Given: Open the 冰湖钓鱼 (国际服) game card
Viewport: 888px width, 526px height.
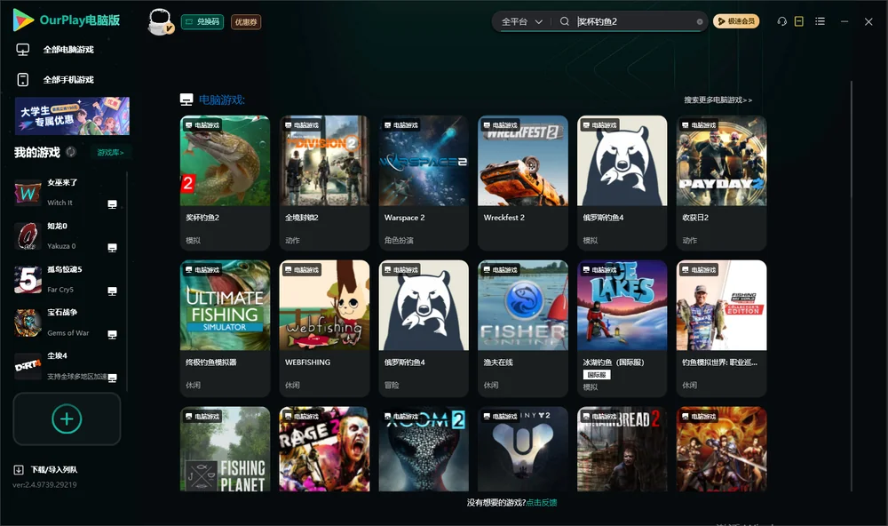Looking at the screenshot, I should [x=622, y=328].
